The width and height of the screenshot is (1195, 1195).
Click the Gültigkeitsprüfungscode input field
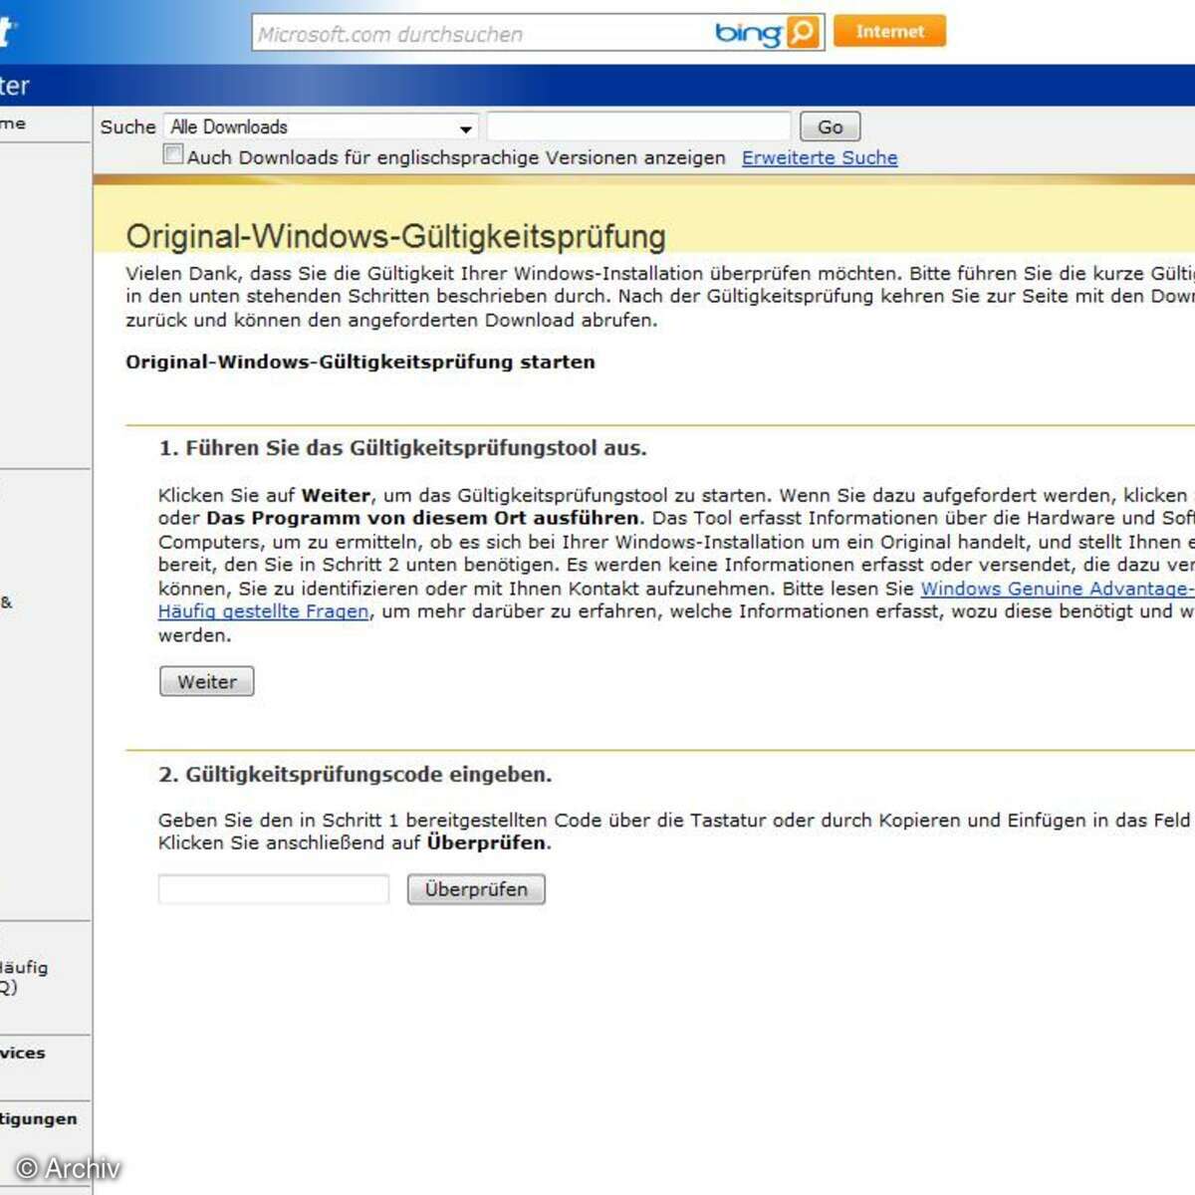[274, 889]
